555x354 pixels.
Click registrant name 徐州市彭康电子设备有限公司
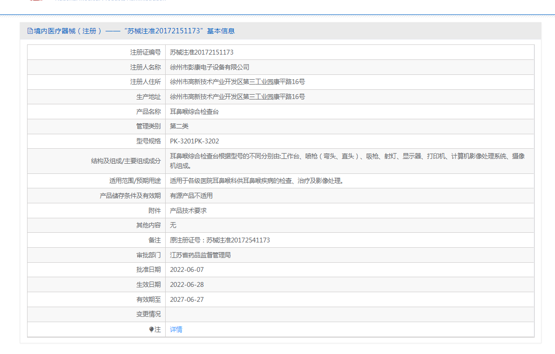pos(209,67)
